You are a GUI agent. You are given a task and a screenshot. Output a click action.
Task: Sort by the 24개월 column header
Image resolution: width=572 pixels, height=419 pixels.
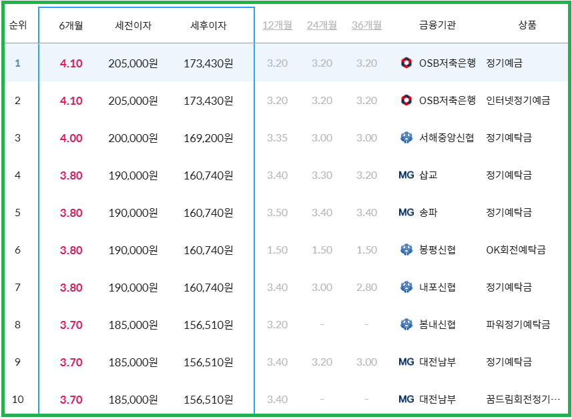click(x=322, y=25)
